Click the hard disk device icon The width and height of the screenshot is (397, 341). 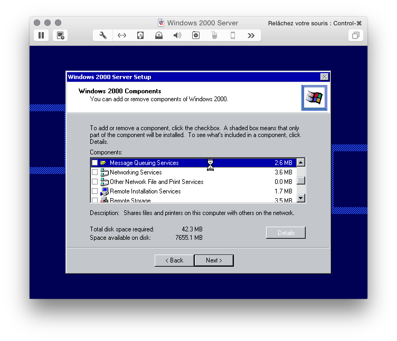tap(140, 35)
